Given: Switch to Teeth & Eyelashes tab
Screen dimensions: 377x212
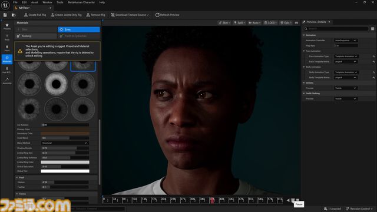Looking at the screenshot, I should (x=78, y=36).
